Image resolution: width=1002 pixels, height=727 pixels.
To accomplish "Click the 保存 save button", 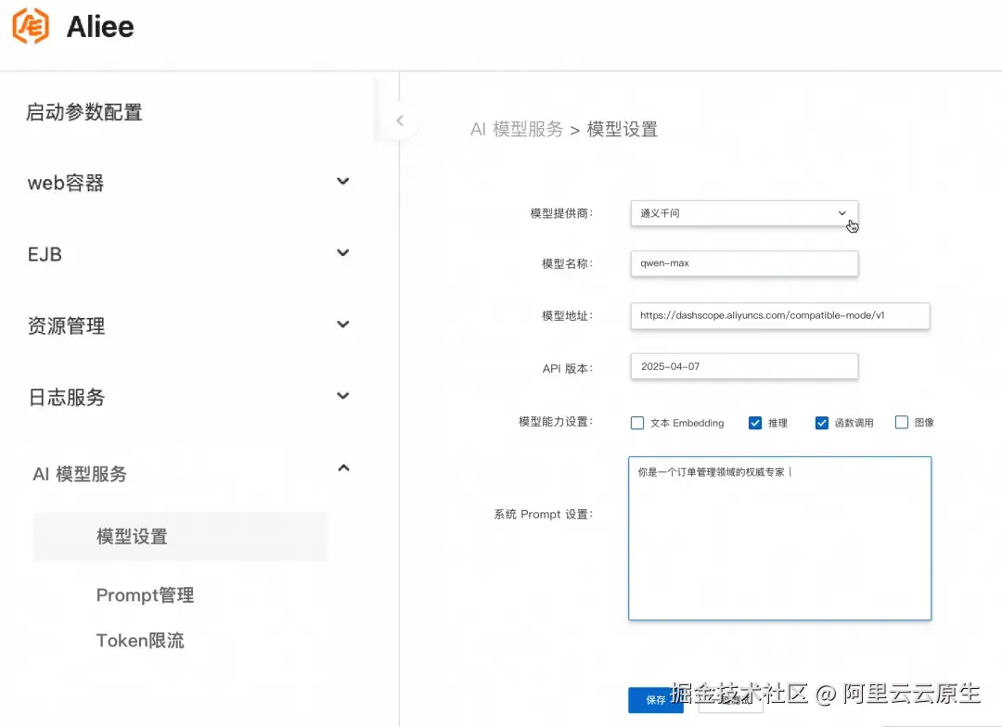I will tap(655, 702).
